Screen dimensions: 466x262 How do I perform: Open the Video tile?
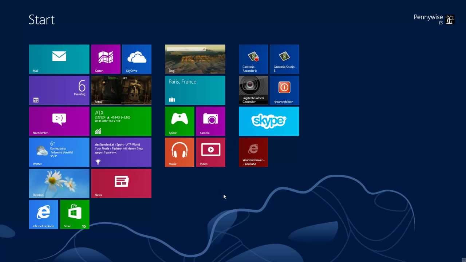210,152
